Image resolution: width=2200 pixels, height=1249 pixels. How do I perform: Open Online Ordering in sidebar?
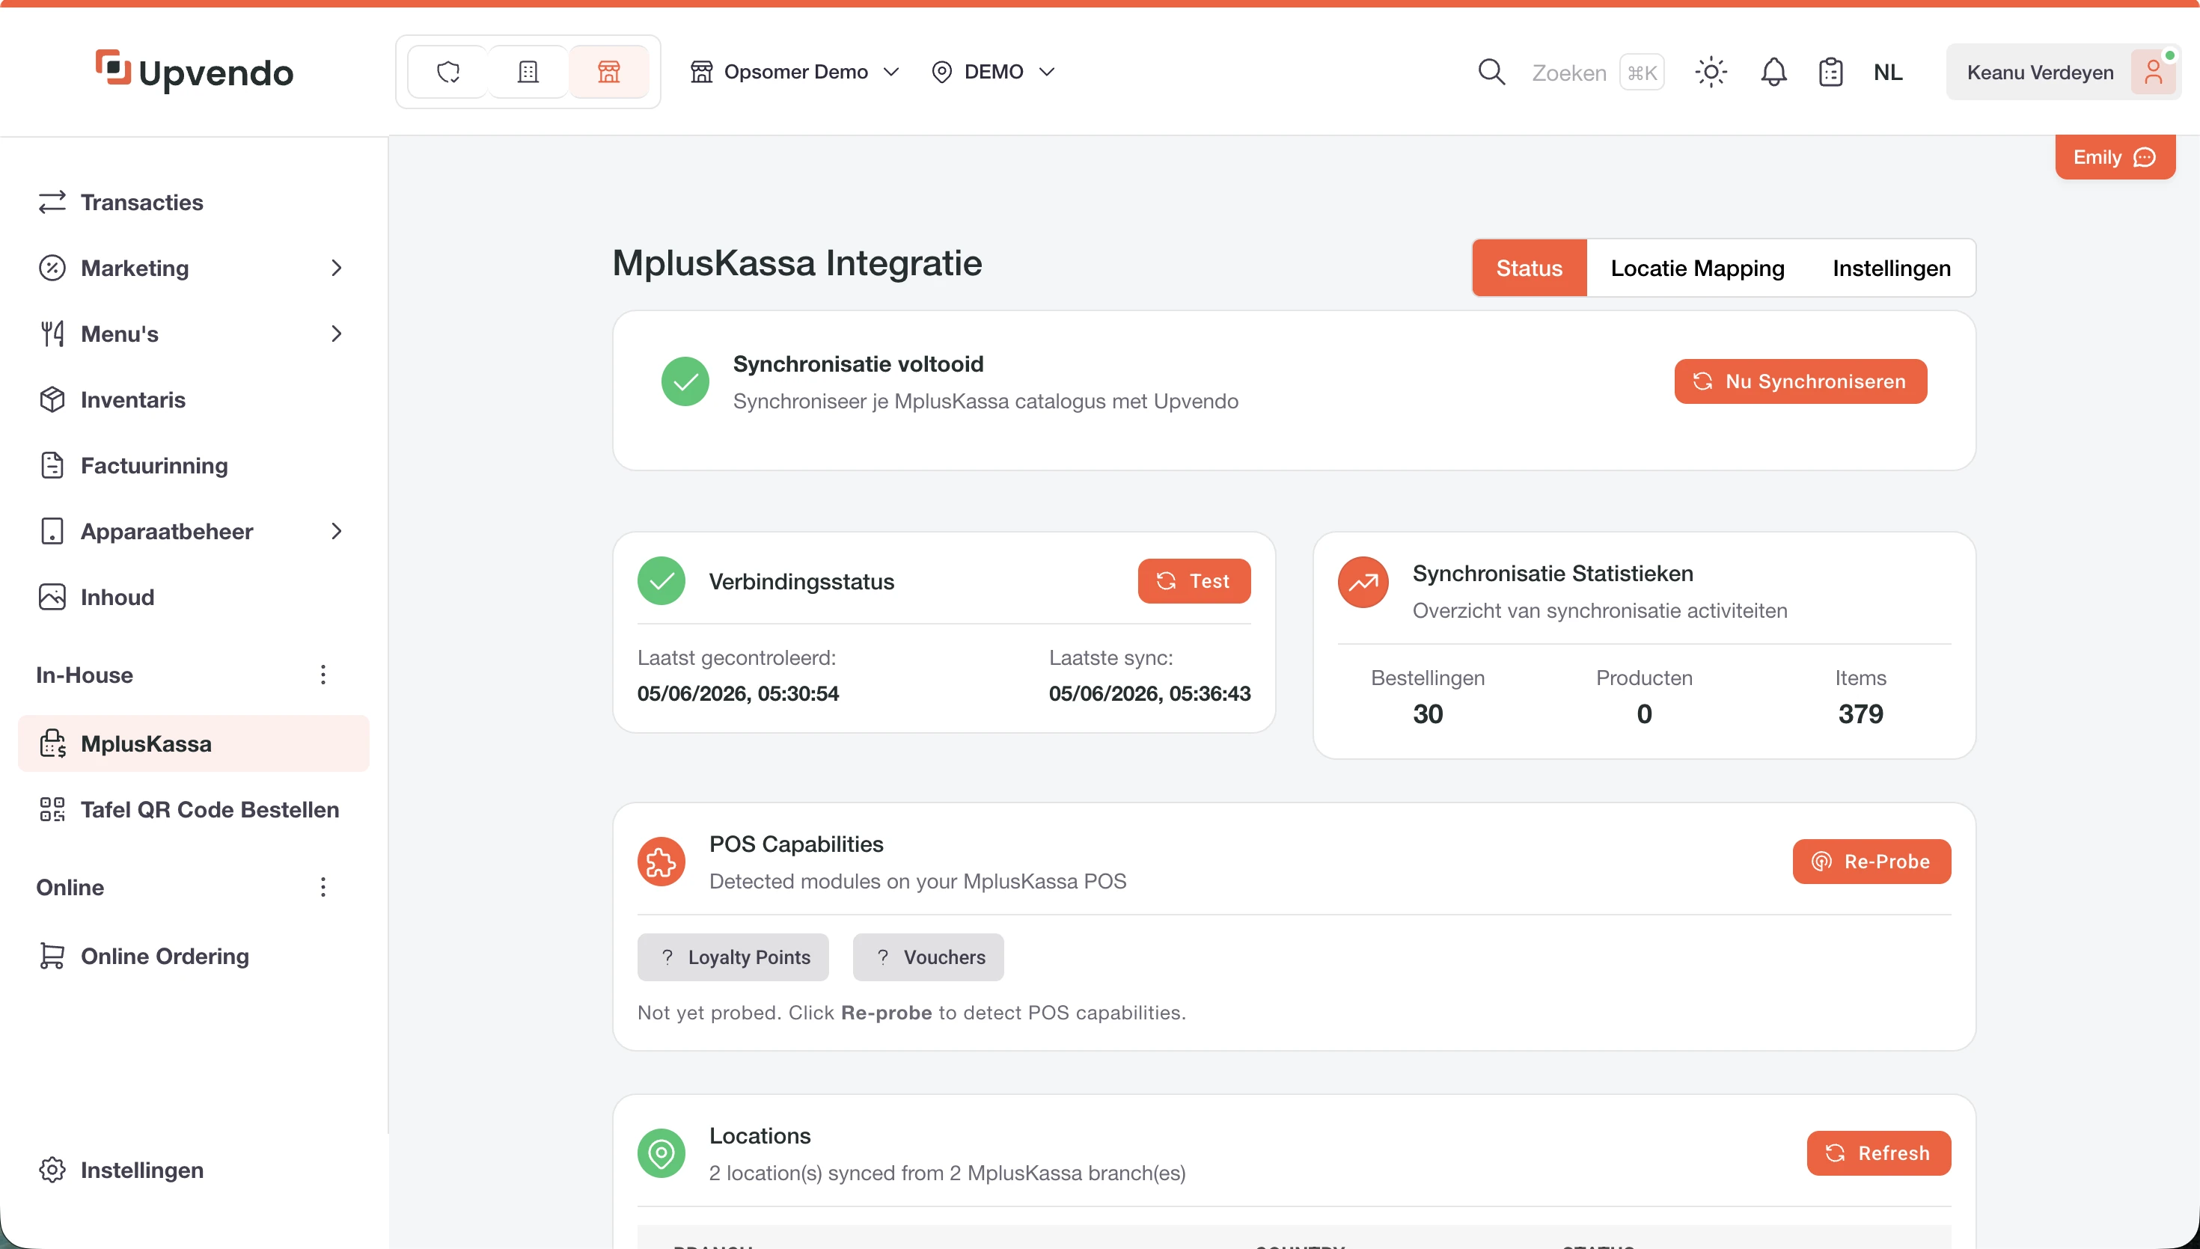click(193, 957)
